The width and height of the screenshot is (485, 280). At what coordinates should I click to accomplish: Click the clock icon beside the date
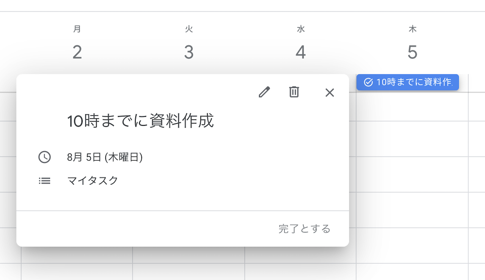[x=44, y=157]
